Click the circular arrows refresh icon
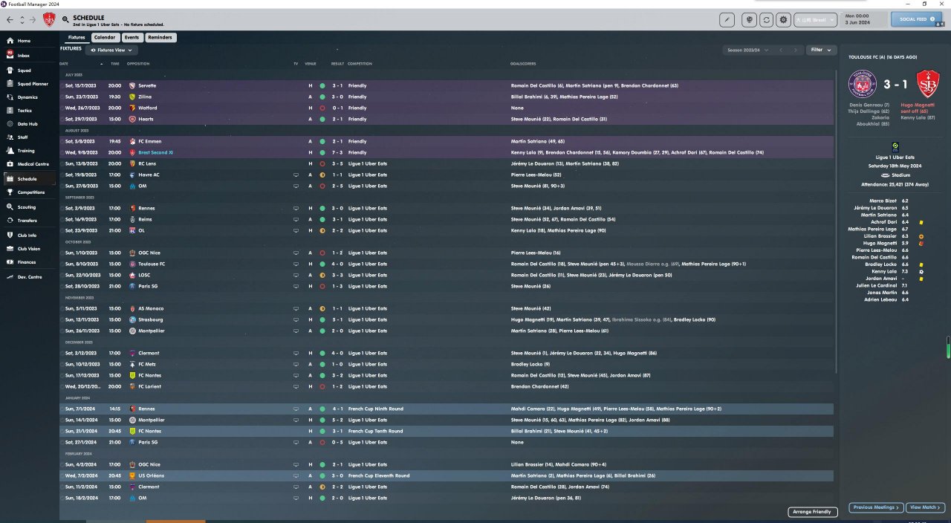Screen dimensions: 951x523 click(766, 20)
